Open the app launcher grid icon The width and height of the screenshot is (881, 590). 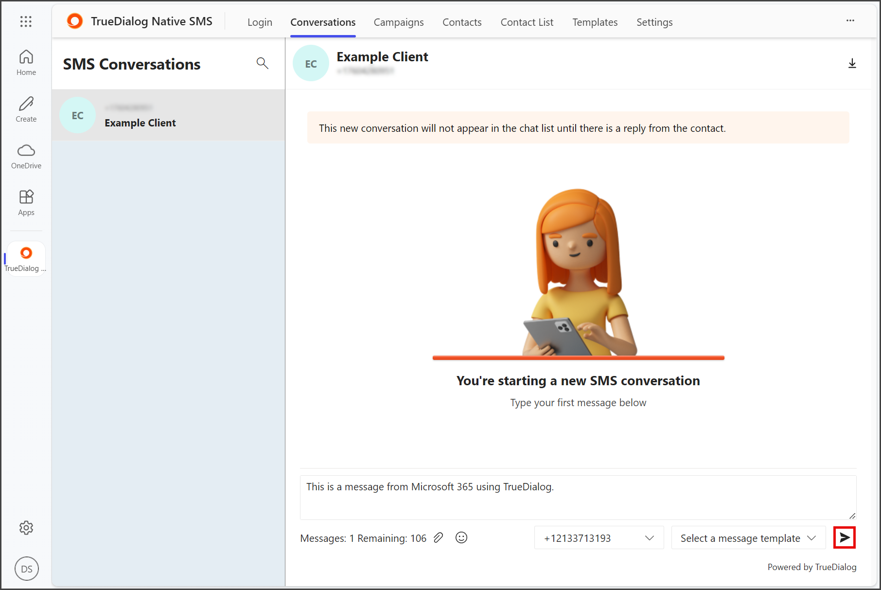(26, 21)
